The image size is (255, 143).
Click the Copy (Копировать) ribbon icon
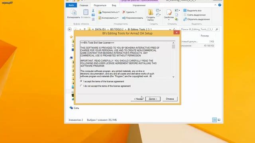pyautogui.click(x=73, y=12)
